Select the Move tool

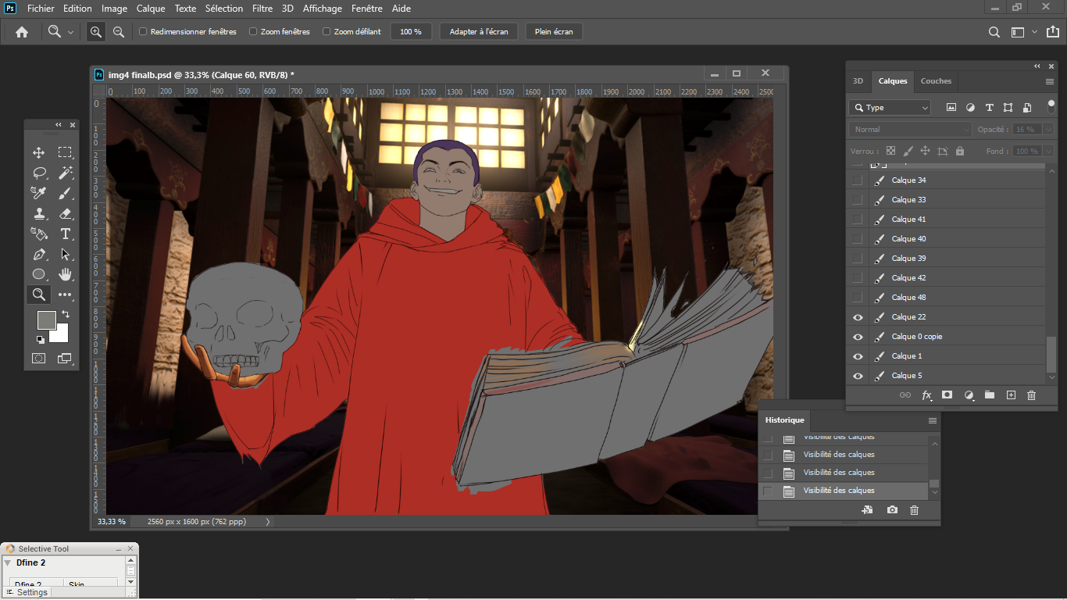tap(38, 152)
